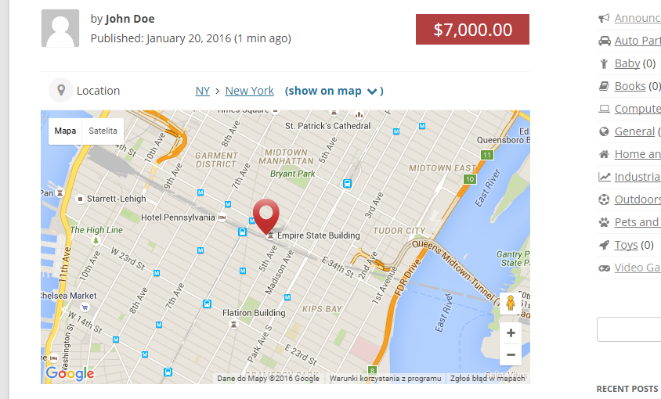
Task: Open the Books category link
Action: click(x=630, y=86)
